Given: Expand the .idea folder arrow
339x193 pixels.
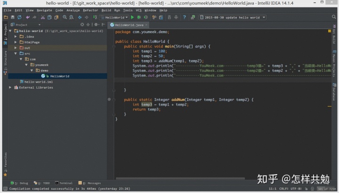Looking at the screenshot, I should click(x=16, y=37).
